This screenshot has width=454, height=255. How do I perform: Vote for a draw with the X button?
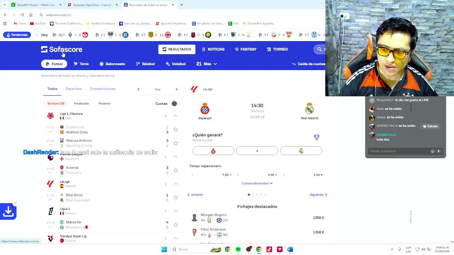tap(257, 151)
